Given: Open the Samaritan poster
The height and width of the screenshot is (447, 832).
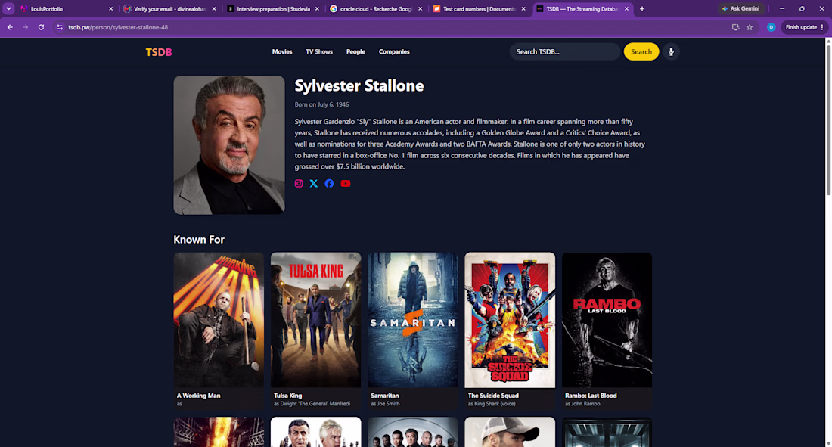Looking at the screenshot, I should [413, 320].
